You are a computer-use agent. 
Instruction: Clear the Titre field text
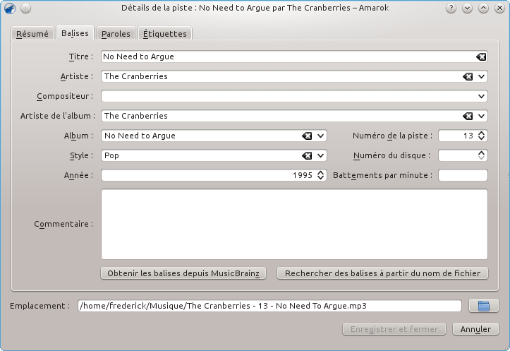[x=481, y=56]
